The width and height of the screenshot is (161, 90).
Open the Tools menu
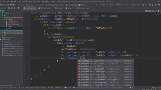click(x=38, y=2)
